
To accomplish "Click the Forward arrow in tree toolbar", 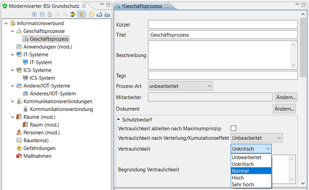I will 65,14.
